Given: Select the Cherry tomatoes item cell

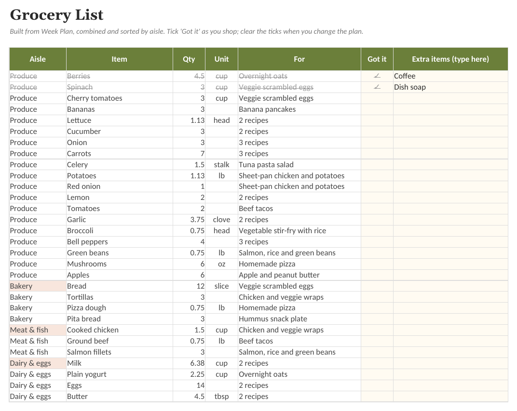Looking at the screenshot, I should point(119,98).
